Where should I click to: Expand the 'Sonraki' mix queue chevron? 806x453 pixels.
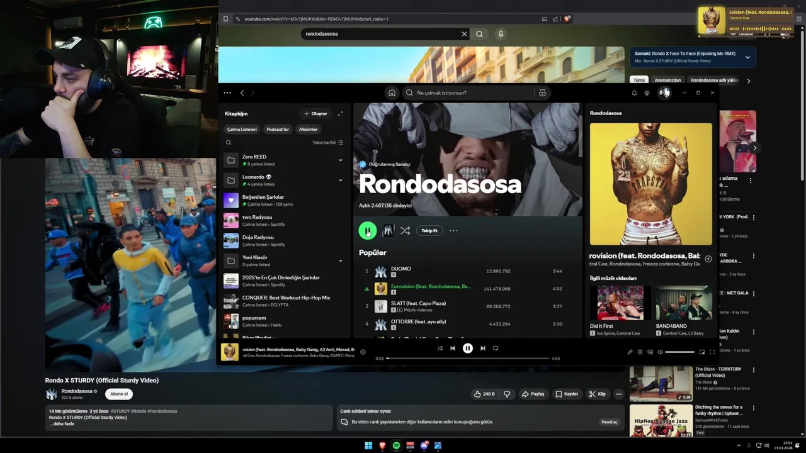tap(747, 57)
